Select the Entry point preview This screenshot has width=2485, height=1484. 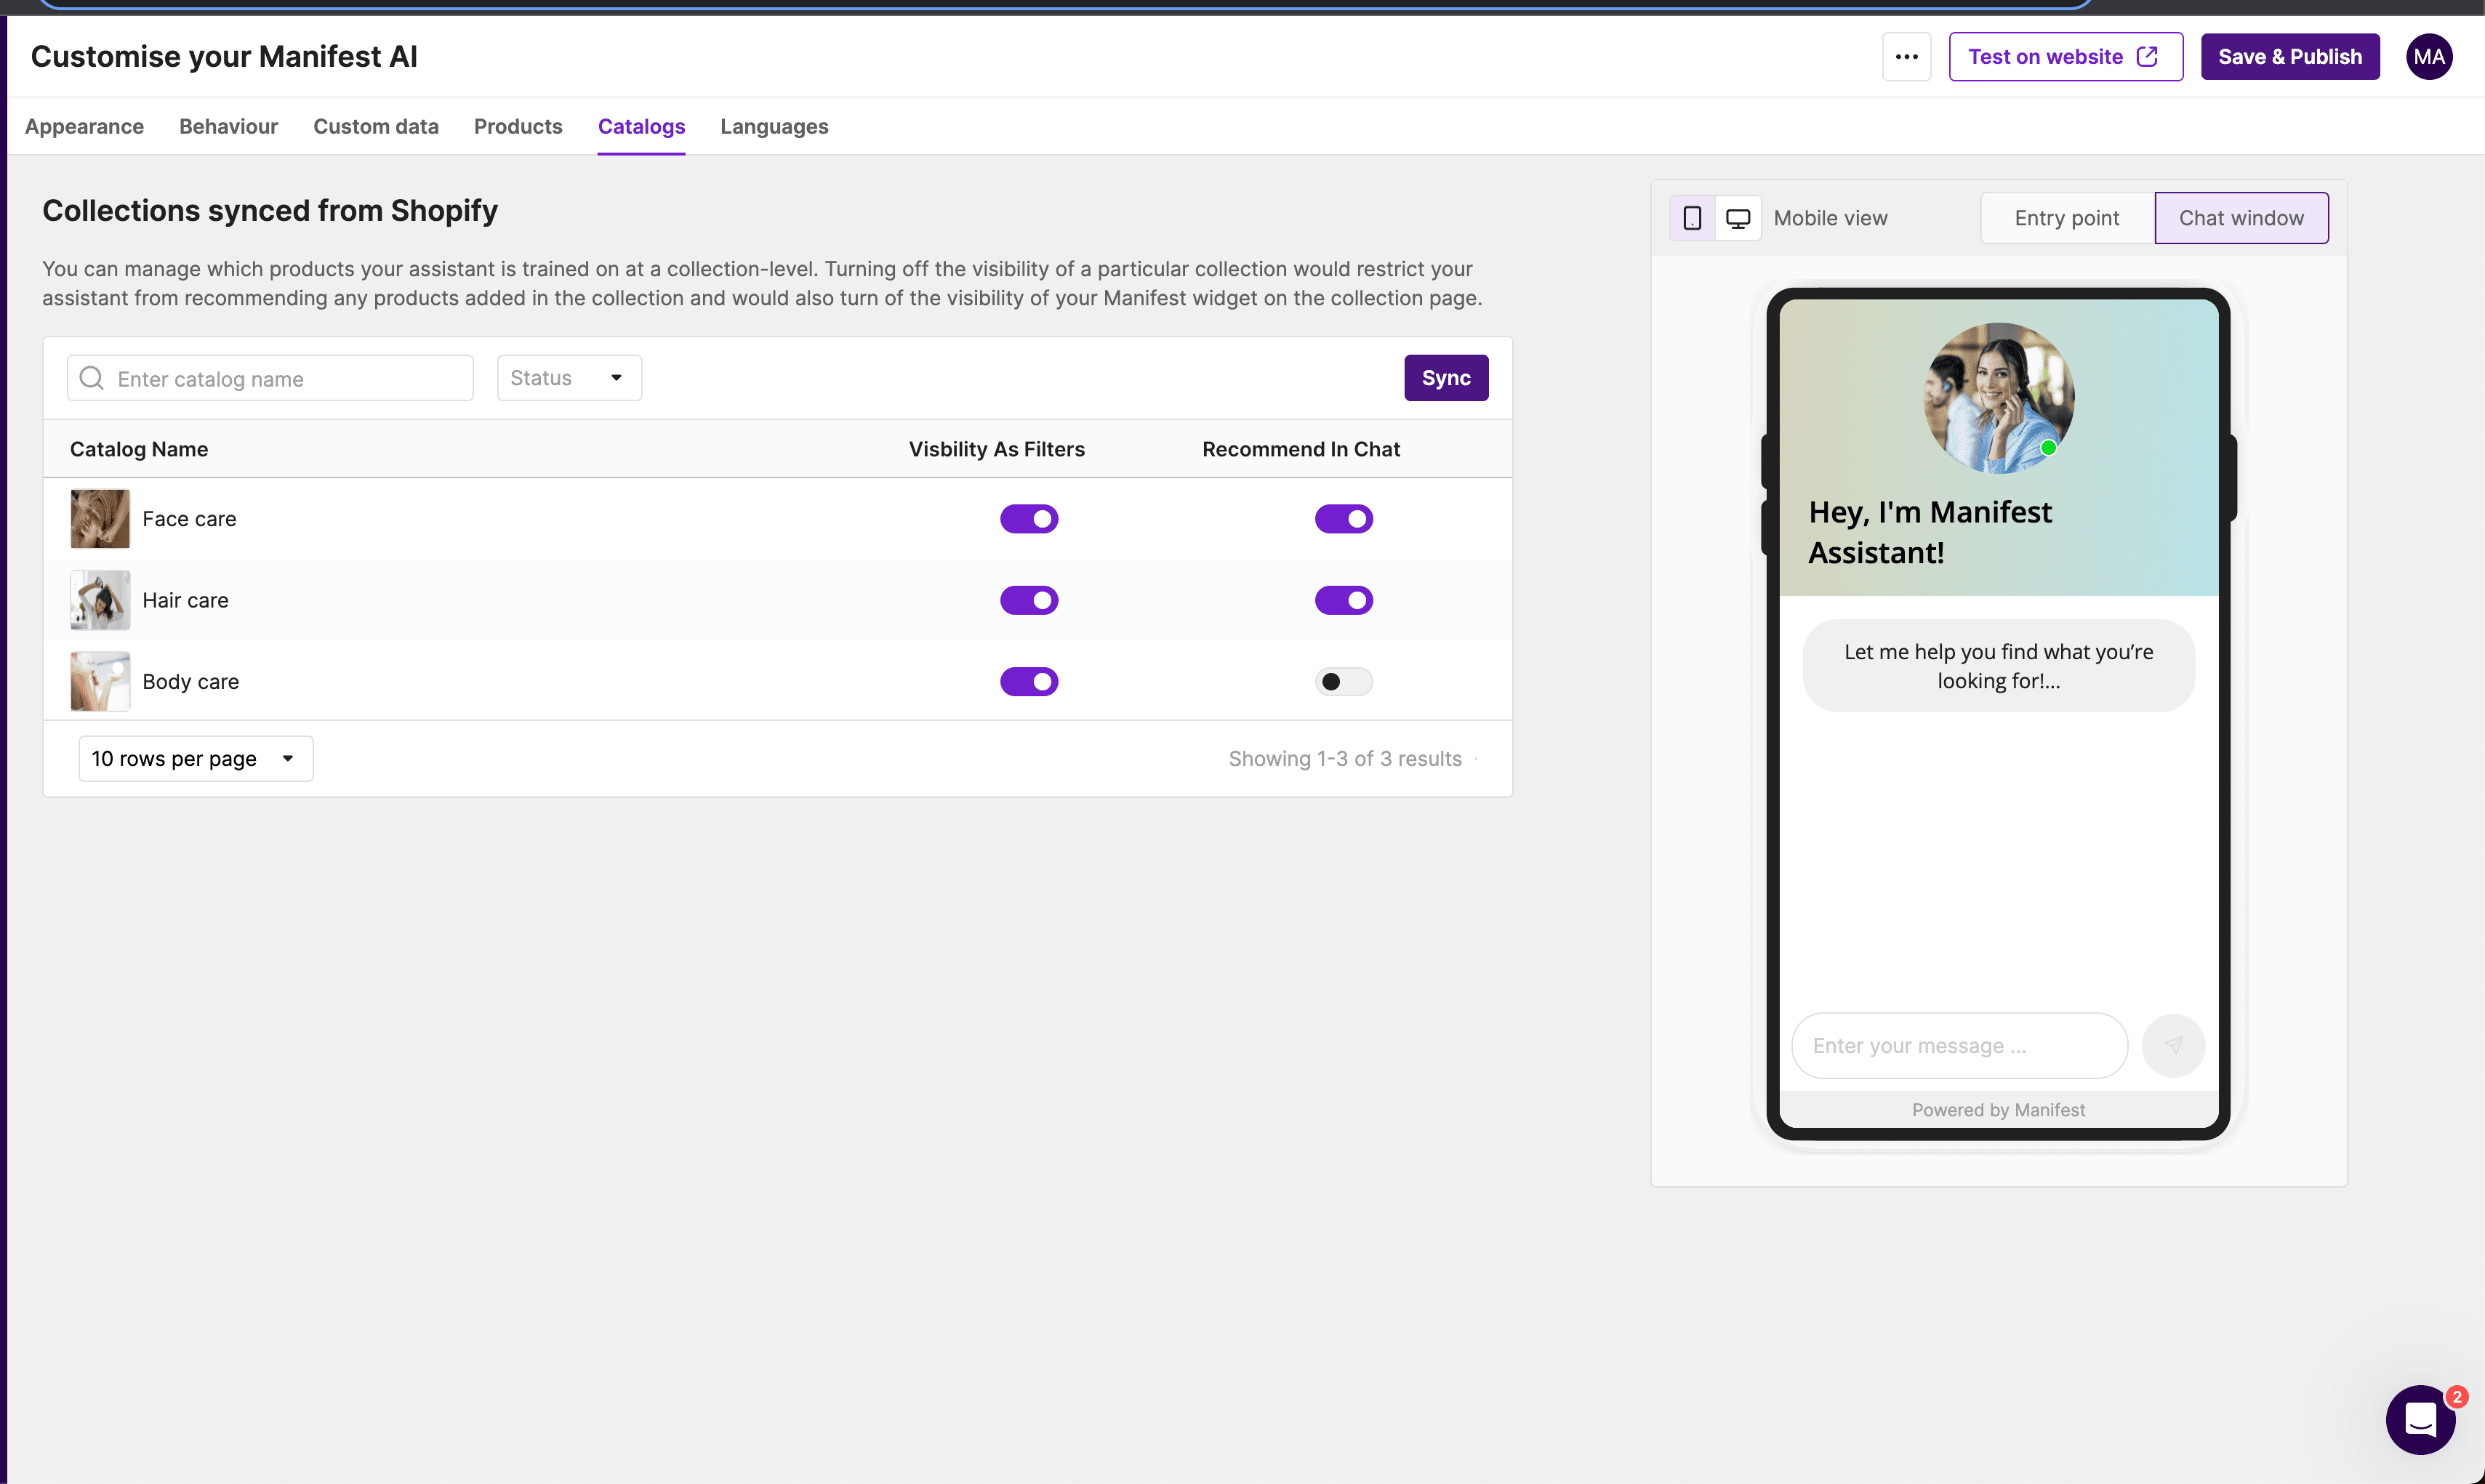point(2067,218)
